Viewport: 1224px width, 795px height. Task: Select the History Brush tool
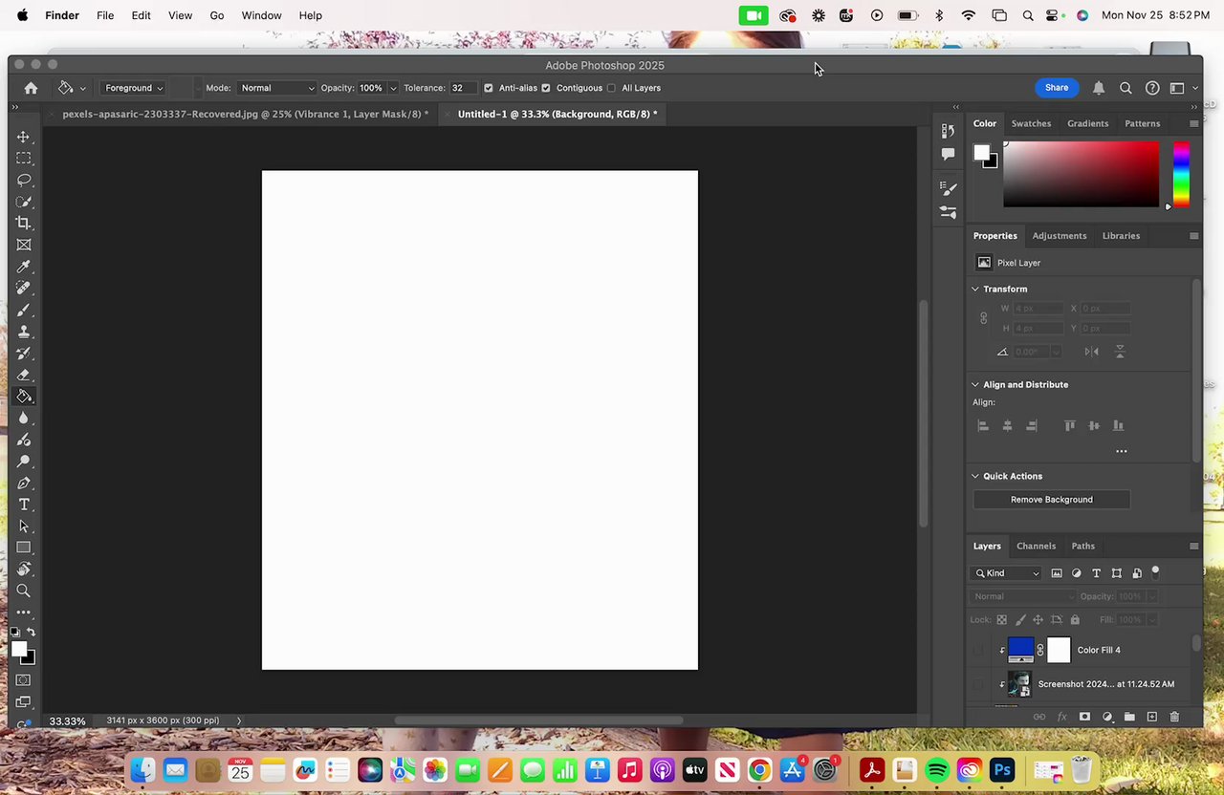point(24,353)
